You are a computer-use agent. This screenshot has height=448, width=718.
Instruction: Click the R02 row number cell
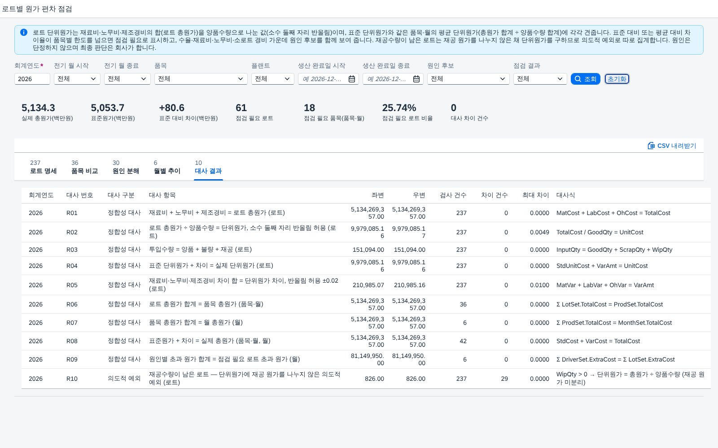tap(72, 232)
